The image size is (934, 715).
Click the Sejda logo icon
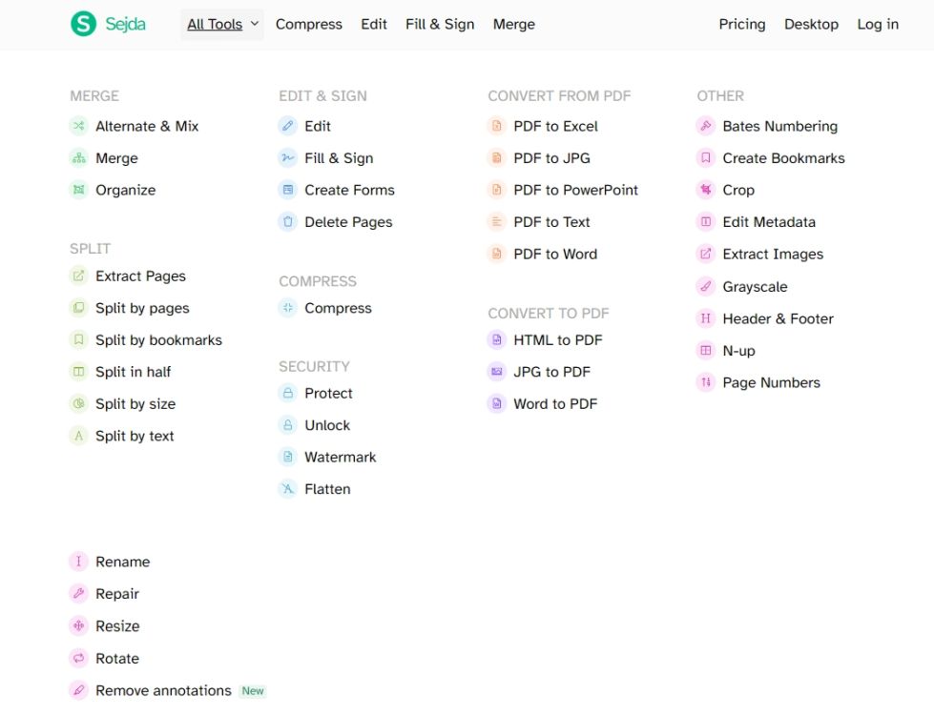[x=83, y=24]
